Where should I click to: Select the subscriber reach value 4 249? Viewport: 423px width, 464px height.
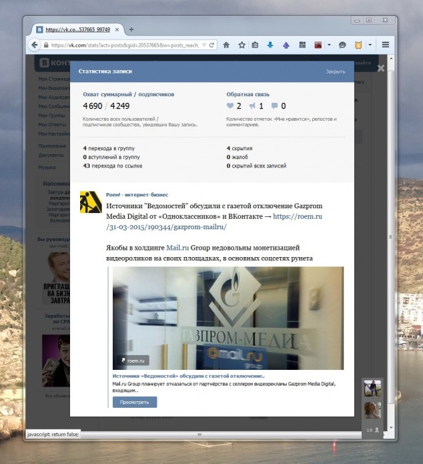pos(120,106)
